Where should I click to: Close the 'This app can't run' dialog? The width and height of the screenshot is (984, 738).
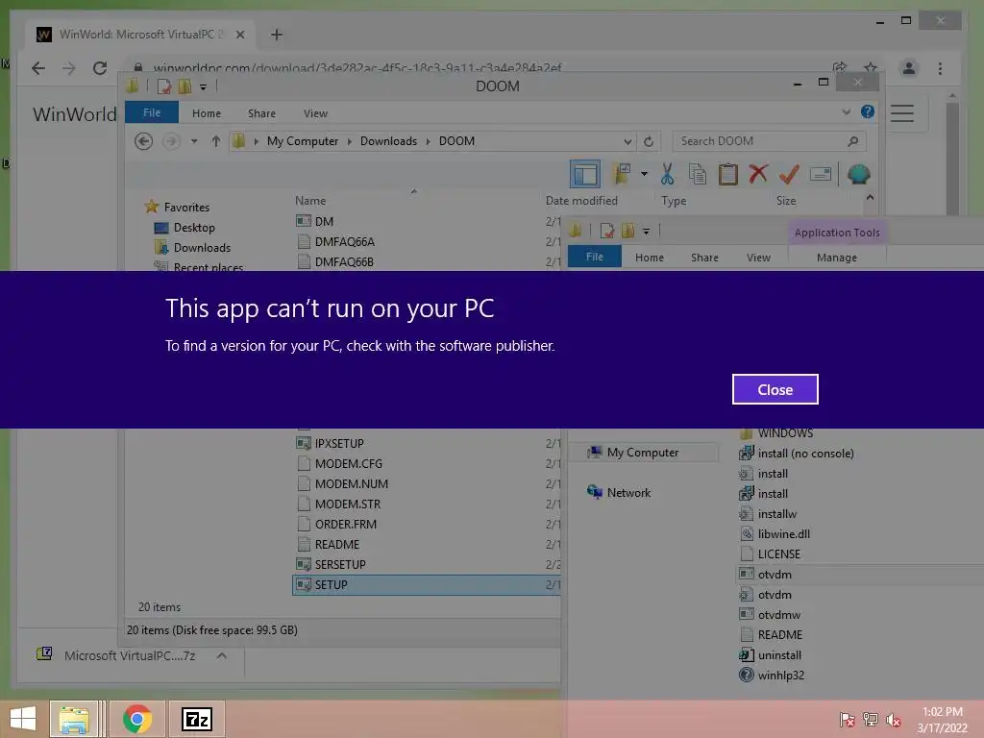pyautogui.click(x=775, y=389)
